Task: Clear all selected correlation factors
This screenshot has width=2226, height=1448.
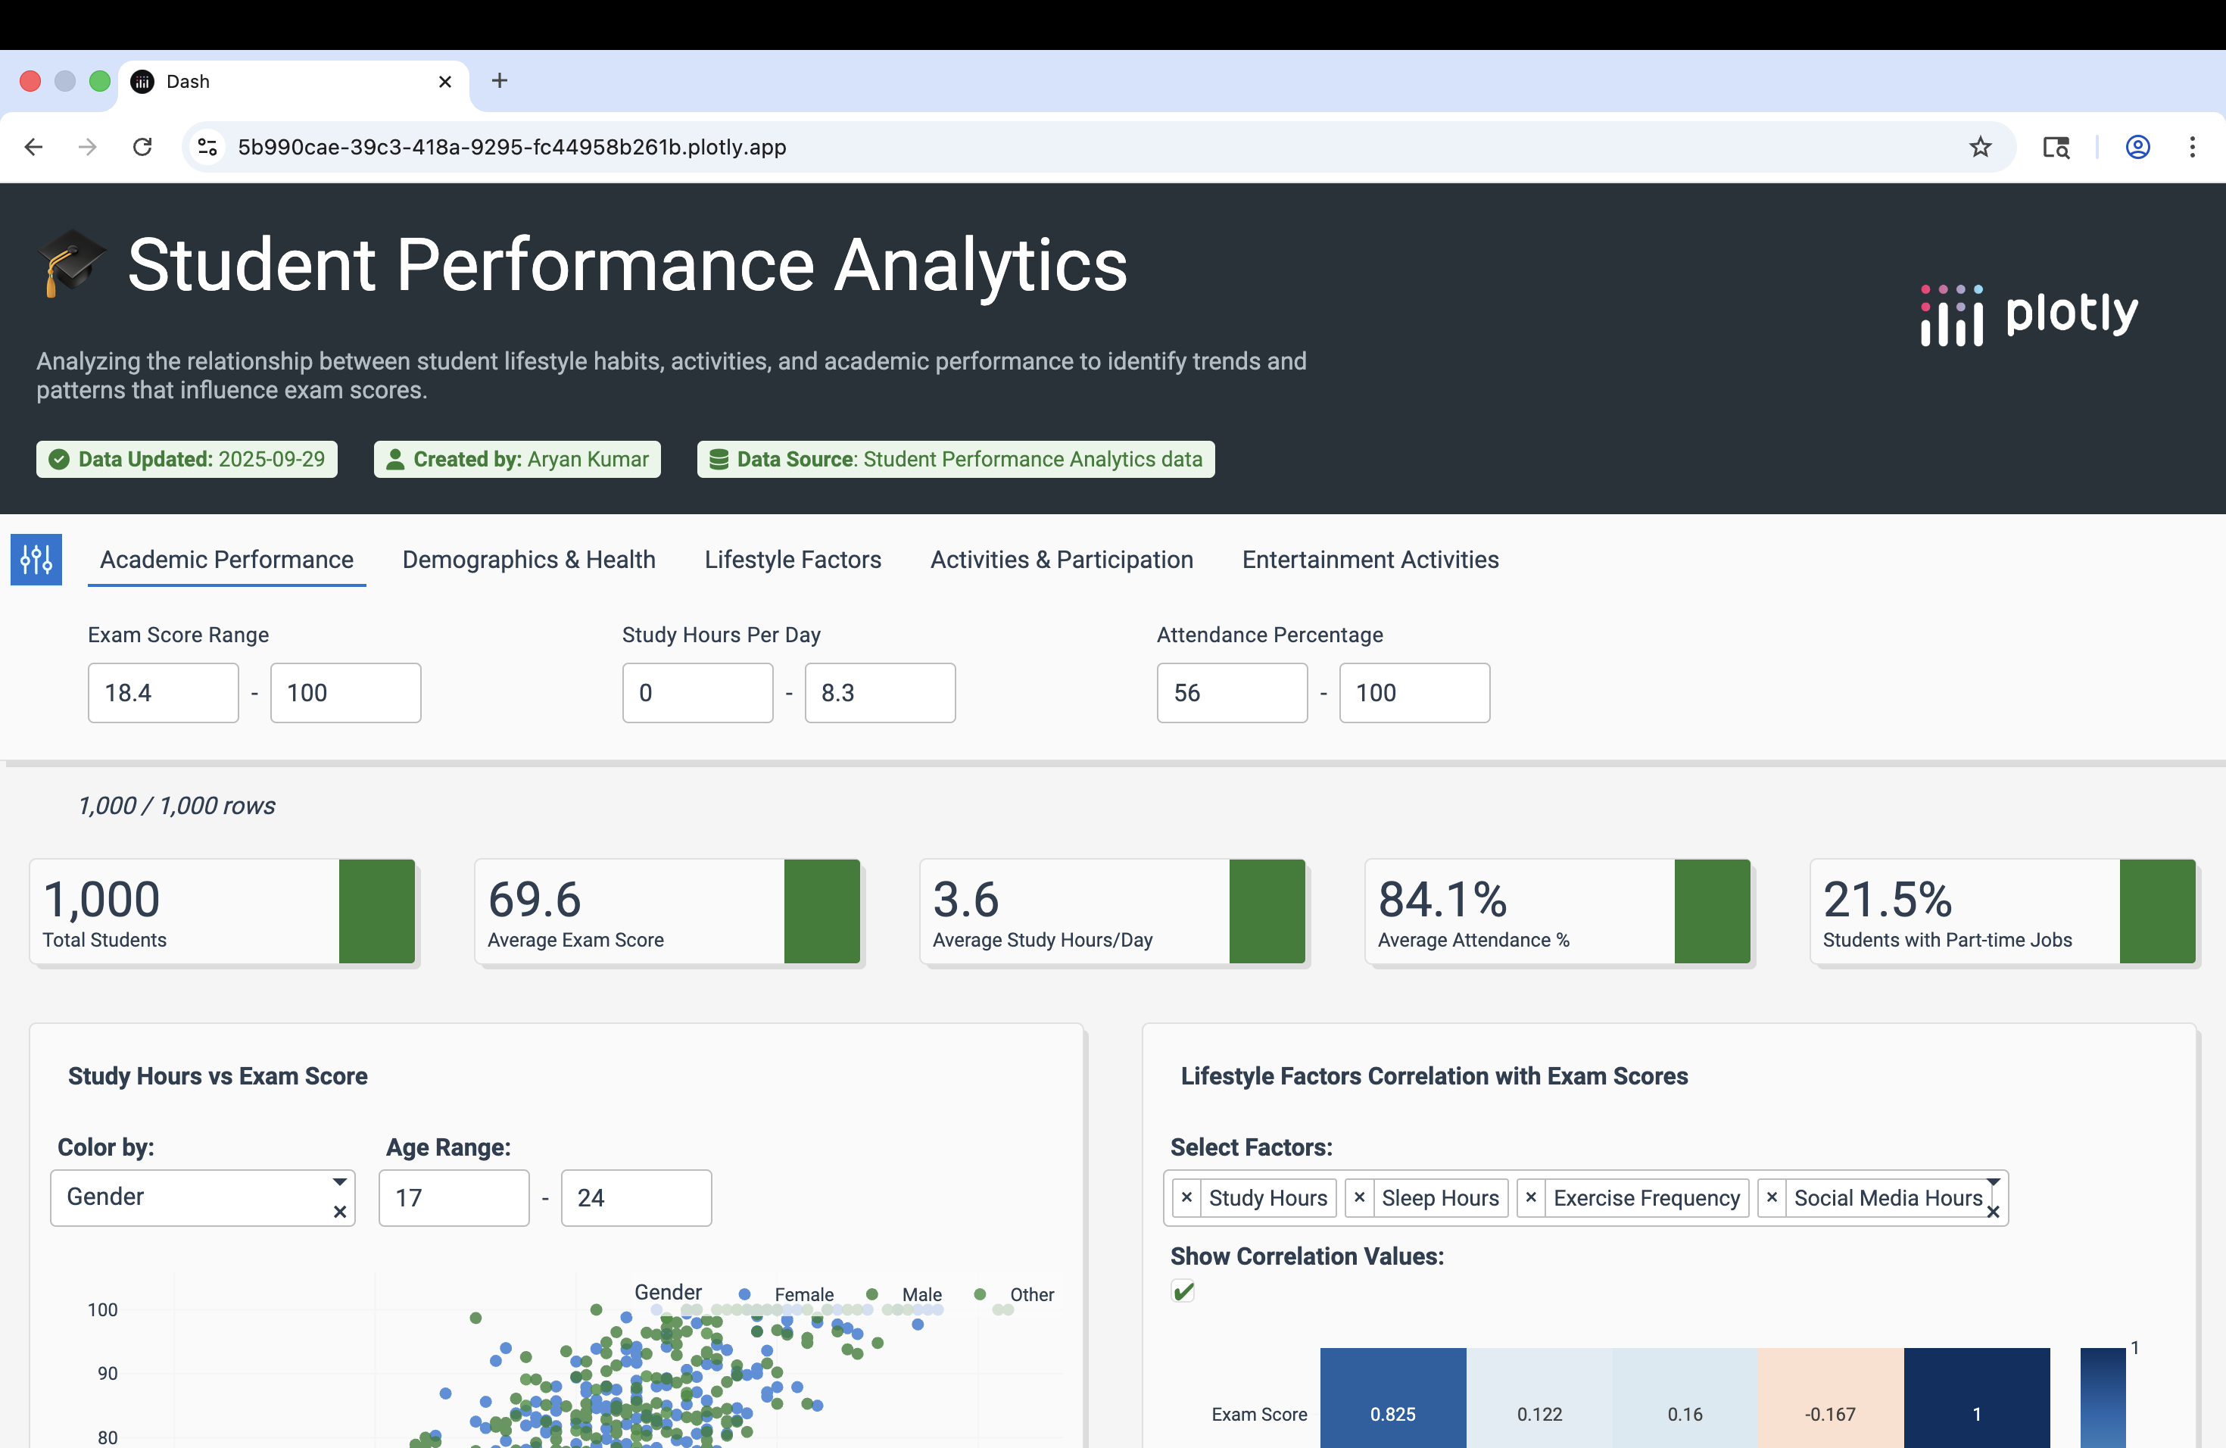Action: (x=1993, y=1212)
